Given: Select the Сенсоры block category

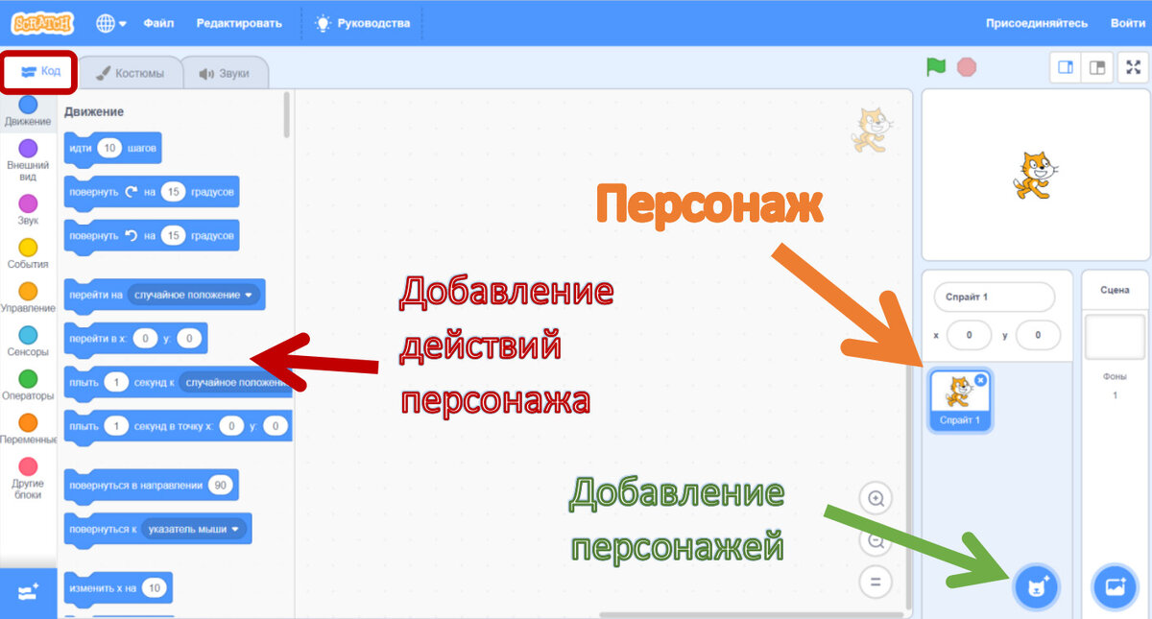Looking at the screenshot, I should pyautogui.click(x=29, y=343).
